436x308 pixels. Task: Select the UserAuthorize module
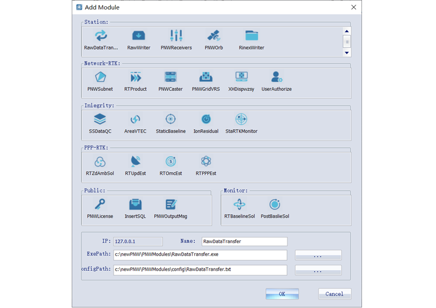pos(276,77)
